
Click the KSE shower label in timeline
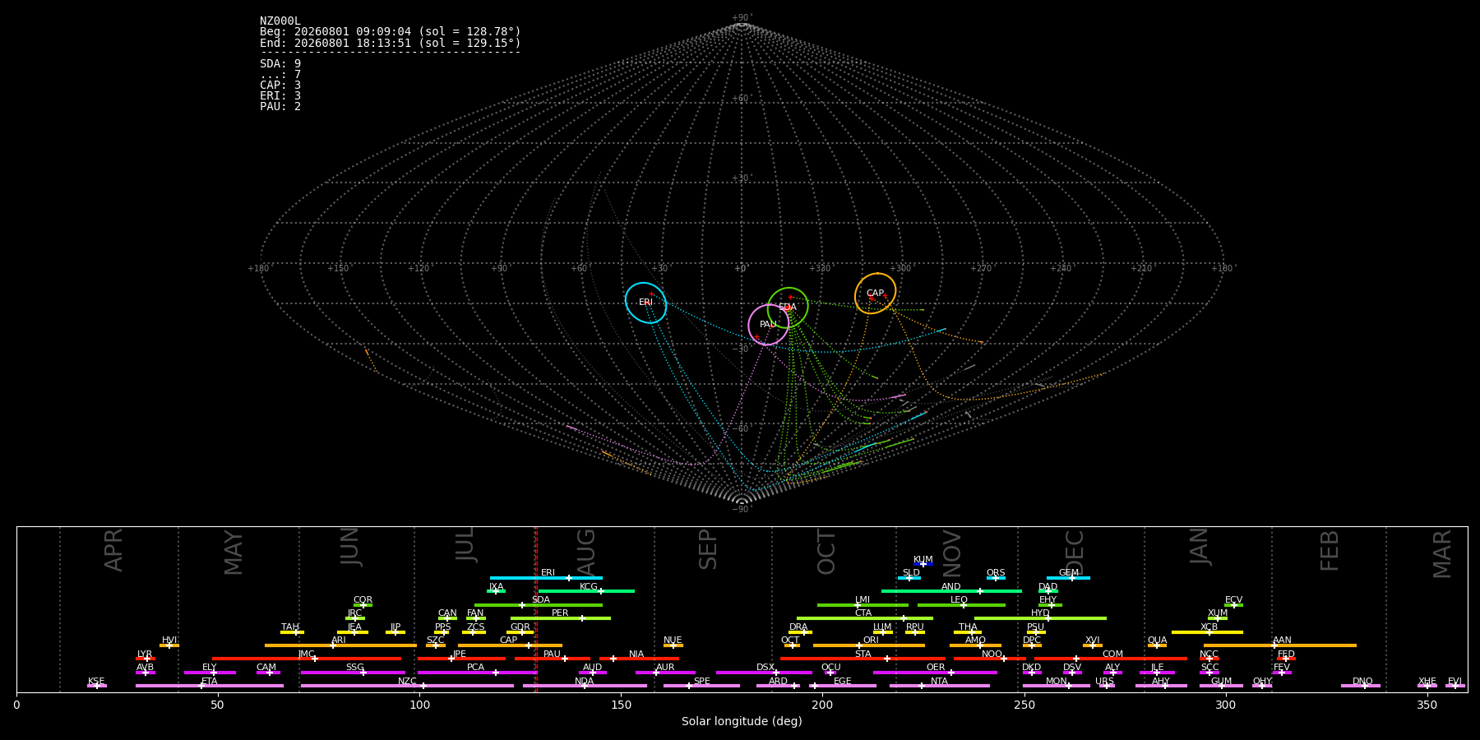tap(96, 682)
